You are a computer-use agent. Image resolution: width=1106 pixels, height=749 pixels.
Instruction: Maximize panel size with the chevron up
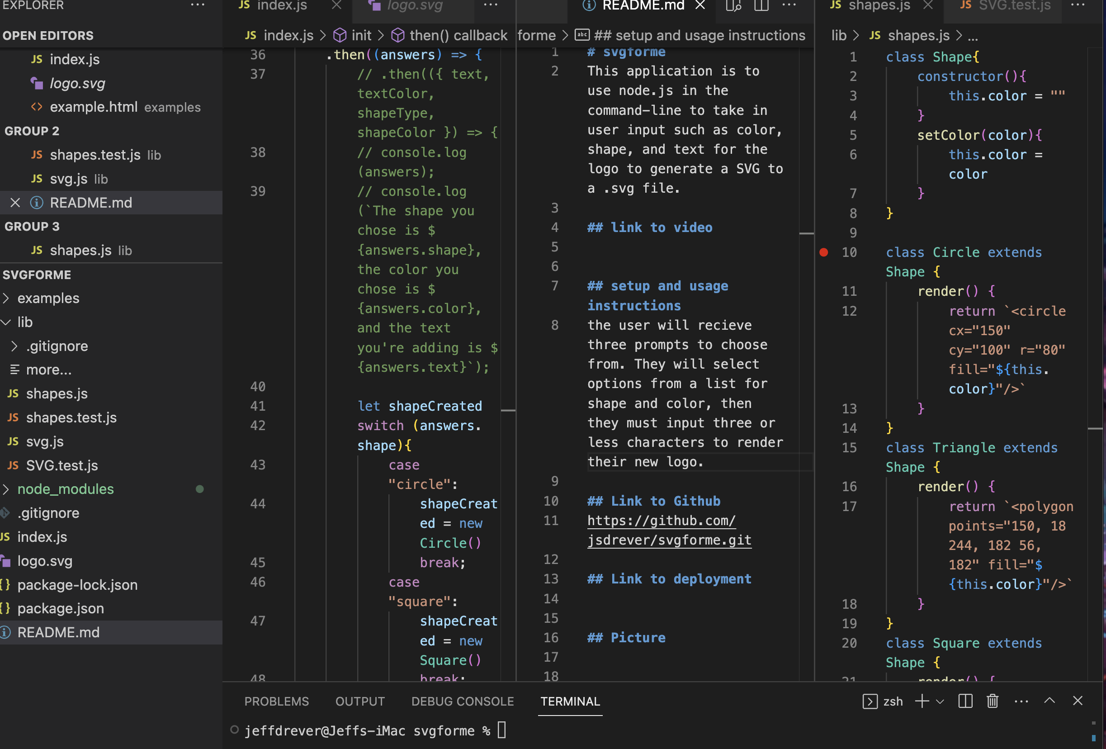point(1049,701)
